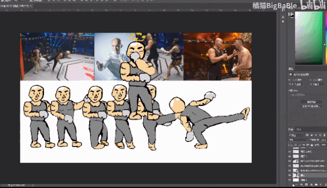Lock image pixels with brush lock icon

pyautogui.click(x=299, y=145)
